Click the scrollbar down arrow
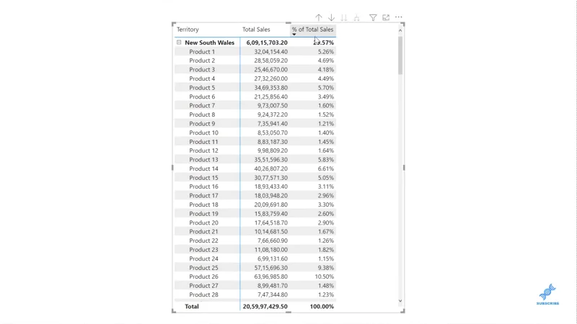Viewport: 577px width, 324px height. 400,301
